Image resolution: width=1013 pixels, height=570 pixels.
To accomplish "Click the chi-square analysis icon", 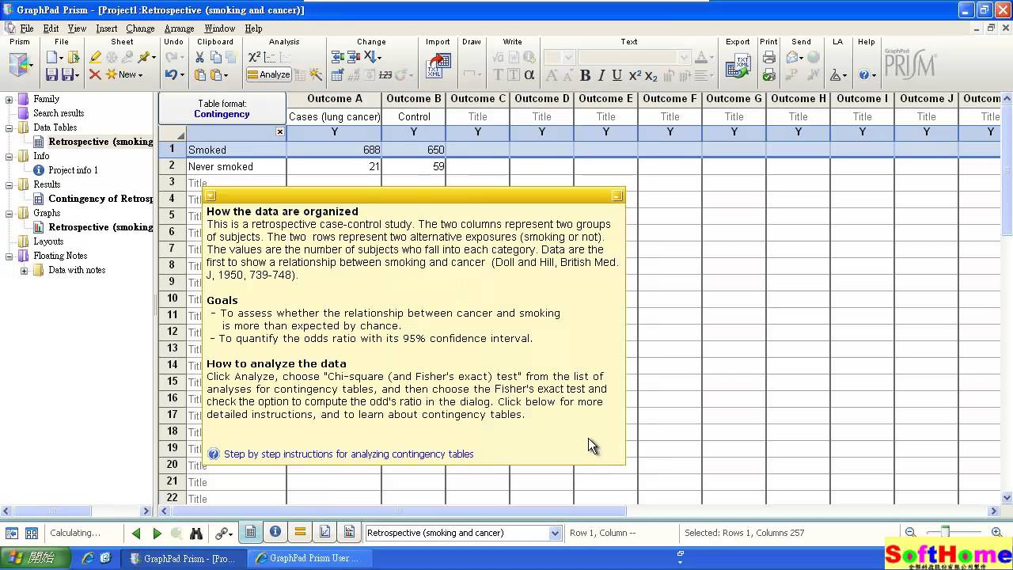I will pyautogui.click(x=254, y=57).
